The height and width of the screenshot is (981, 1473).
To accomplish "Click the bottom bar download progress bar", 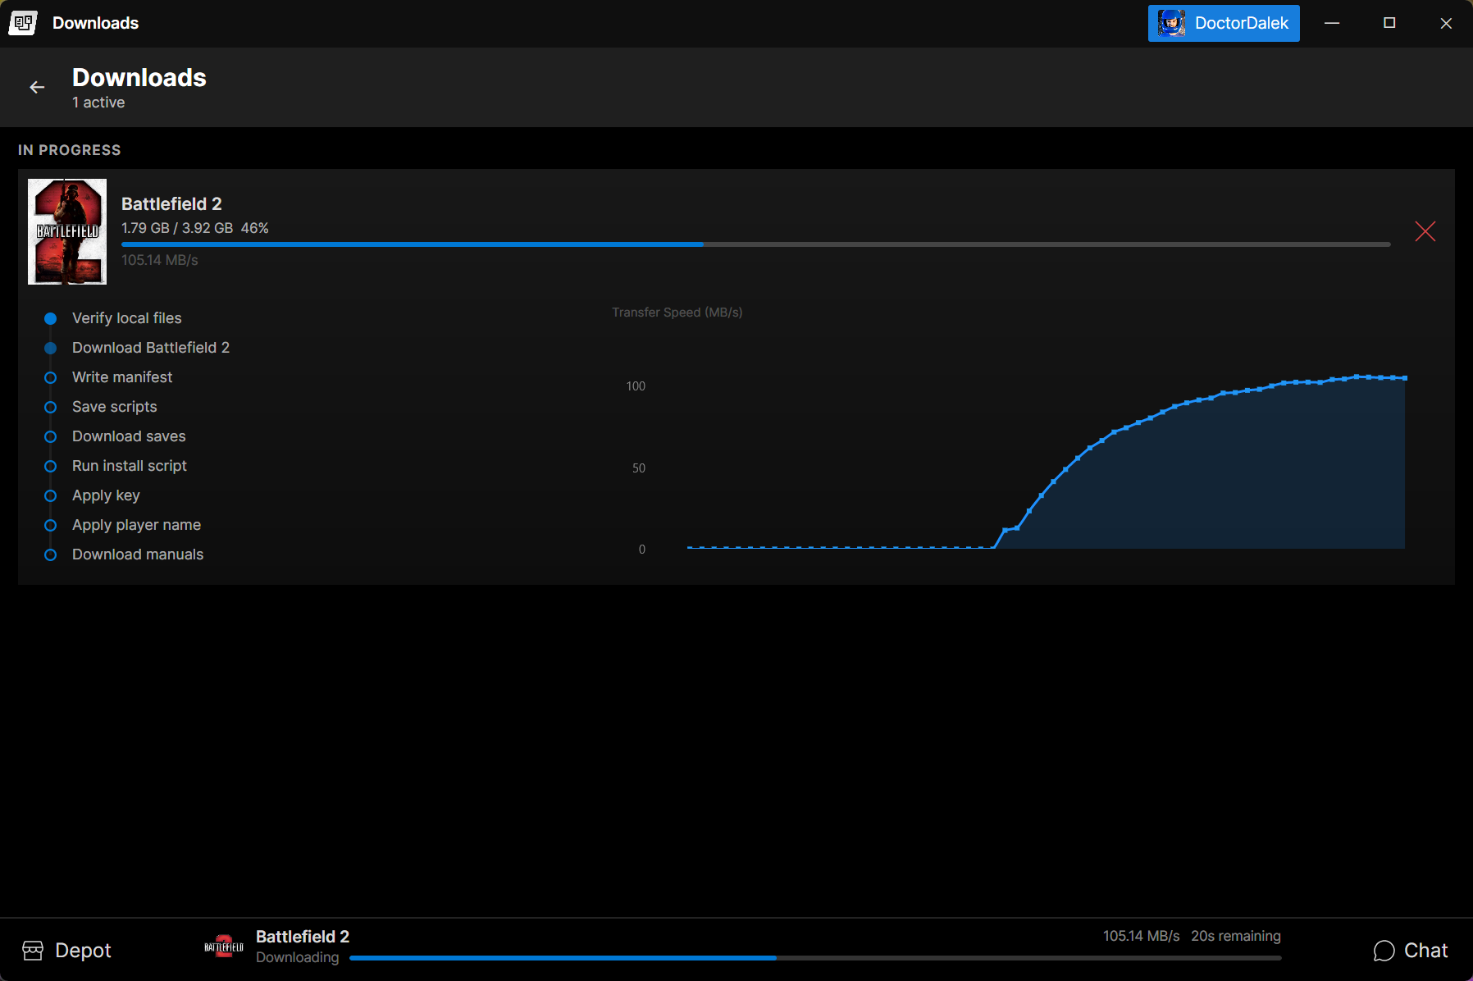I will [x=815, y=958].
